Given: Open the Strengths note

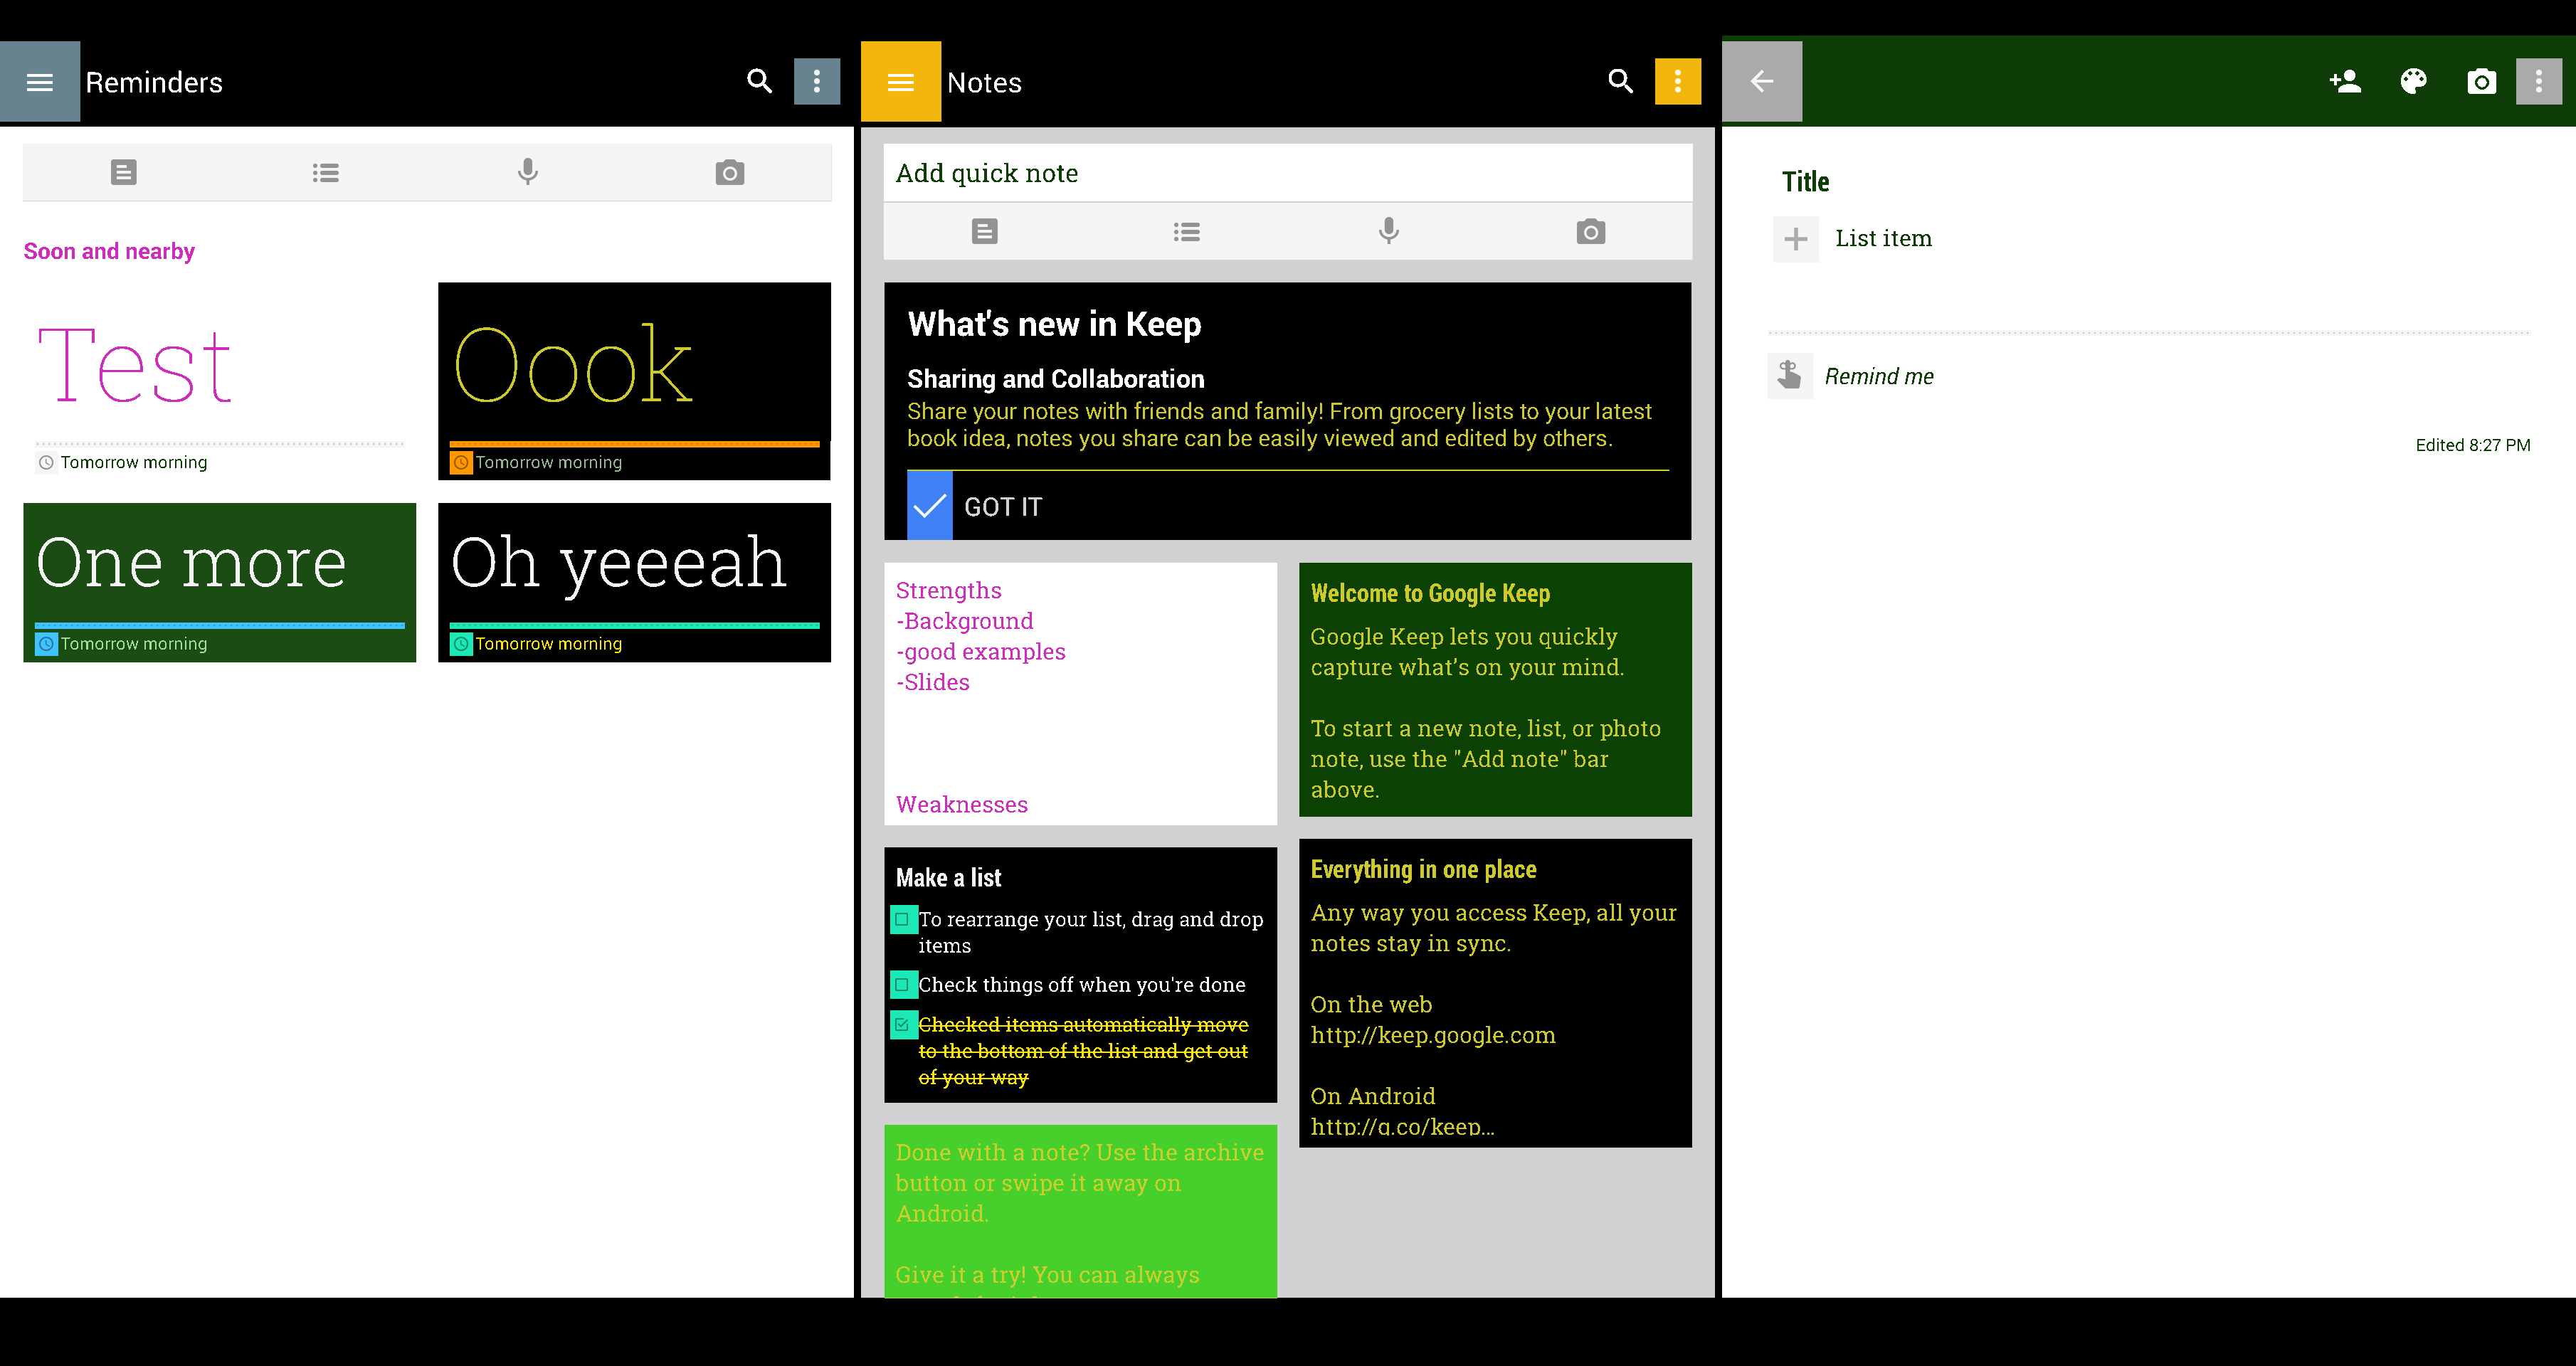Looking at the screenshot, I should 1080,694.
